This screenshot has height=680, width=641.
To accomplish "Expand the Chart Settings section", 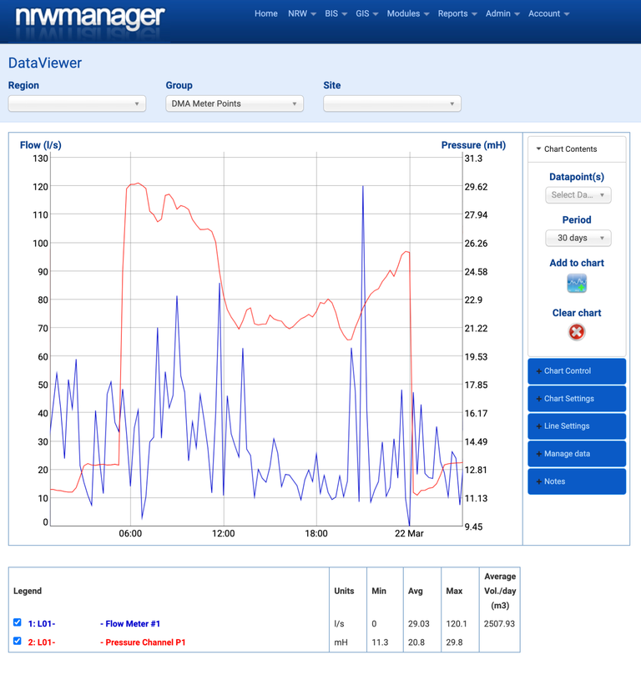I will [x=576, y=399].
